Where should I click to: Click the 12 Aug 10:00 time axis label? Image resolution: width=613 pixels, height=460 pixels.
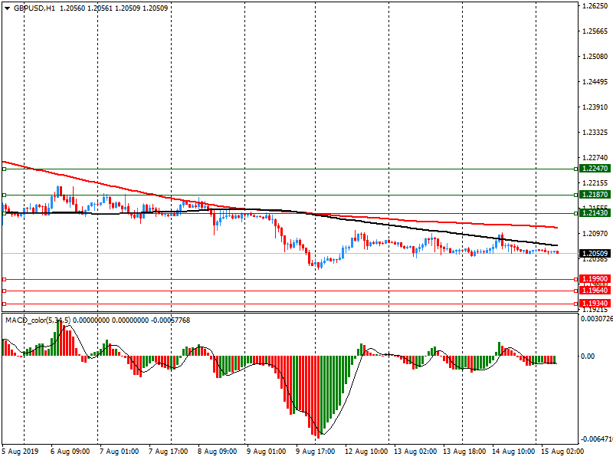[x=366, y=452]
